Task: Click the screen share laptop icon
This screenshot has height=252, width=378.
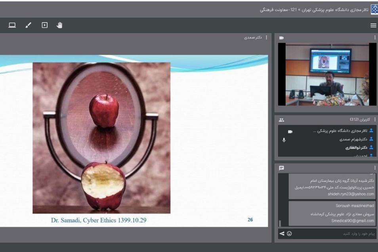Action: click(12, 25)
